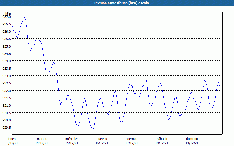Click the date 15/12/21
This screenshot has height=146, width=234.
pos(72,143)
